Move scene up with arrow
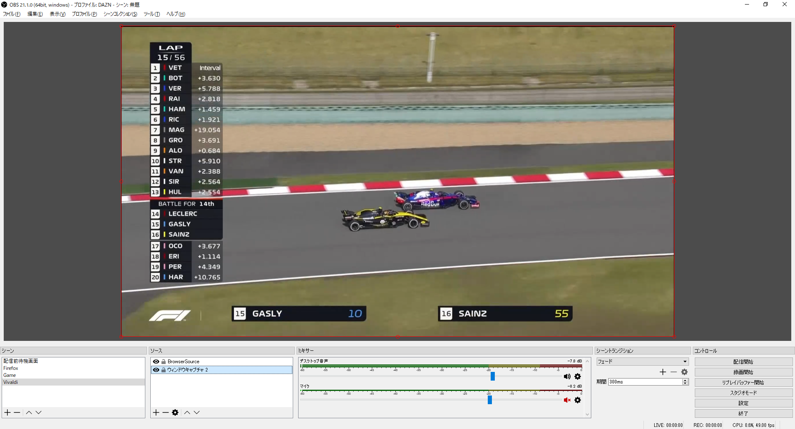The width and height of the screenshot is (795, 429). point(29,412)
